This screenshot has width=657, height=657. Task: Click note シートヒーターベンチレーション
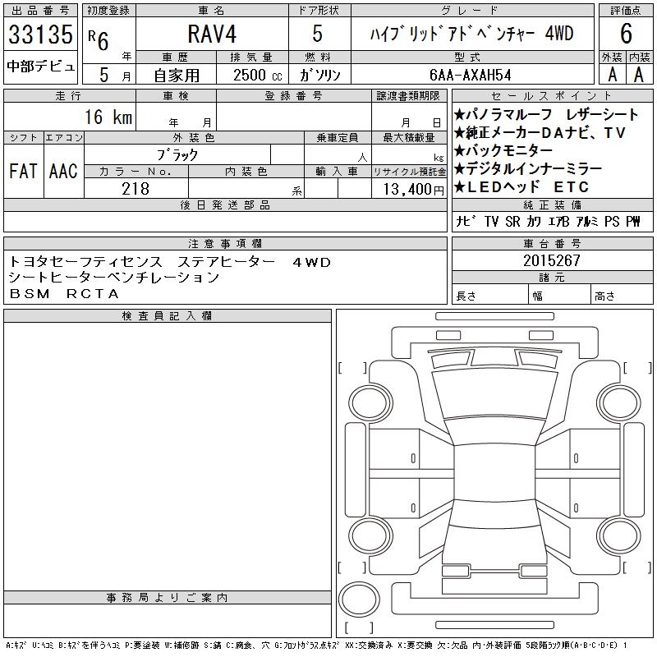[114, 278]
